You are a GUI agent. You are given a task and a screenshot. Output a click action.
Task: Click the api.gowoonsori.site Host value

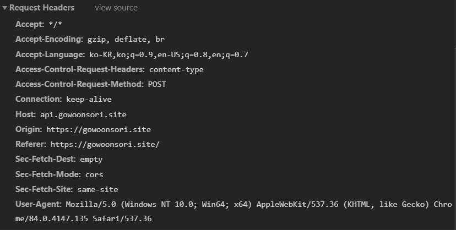[x=83, y=114]
